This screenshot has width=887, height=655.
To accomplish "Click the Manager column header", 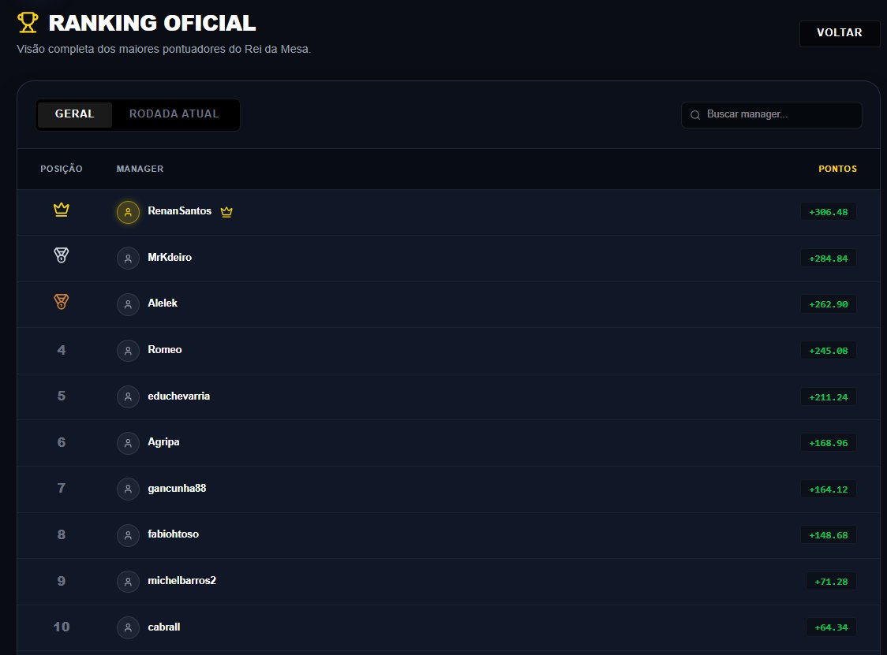I will click(x=140, y=169).
